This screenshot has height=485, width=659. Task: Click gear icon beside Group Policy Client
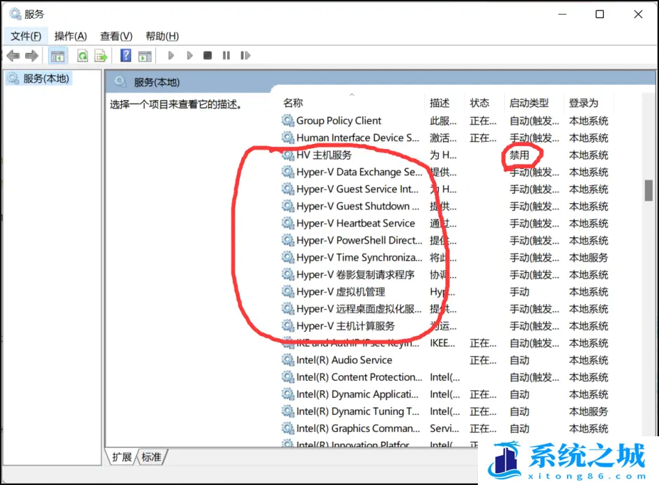click(x=288, y=121)
